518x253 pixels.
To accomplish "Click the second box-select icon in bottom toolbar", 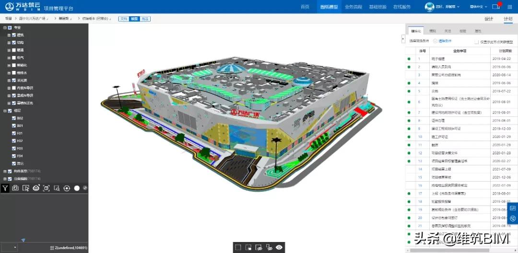I will [248, 247].
